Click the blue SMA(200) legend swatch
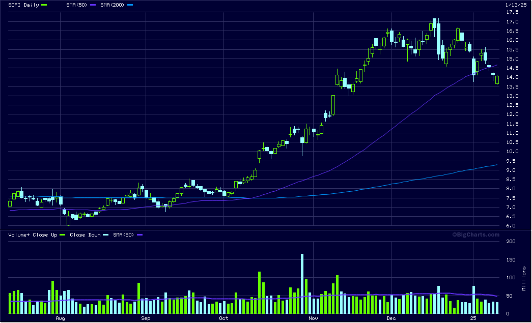The width and height of the screenshot is (532, 323). click(x=130, y=5)
